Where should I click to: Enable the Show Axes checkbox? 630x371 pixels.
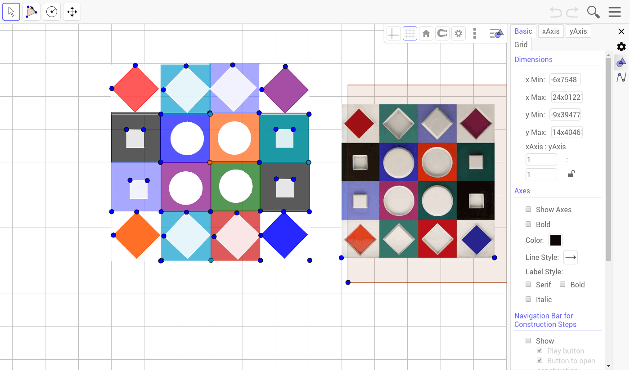528,210
